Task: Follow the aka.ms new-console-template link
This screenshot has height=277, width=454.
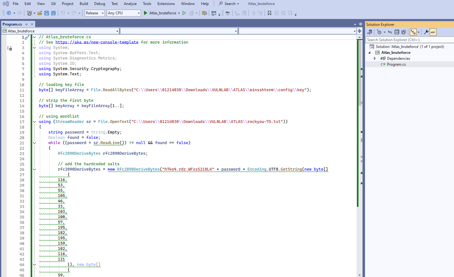Action: 97,42
